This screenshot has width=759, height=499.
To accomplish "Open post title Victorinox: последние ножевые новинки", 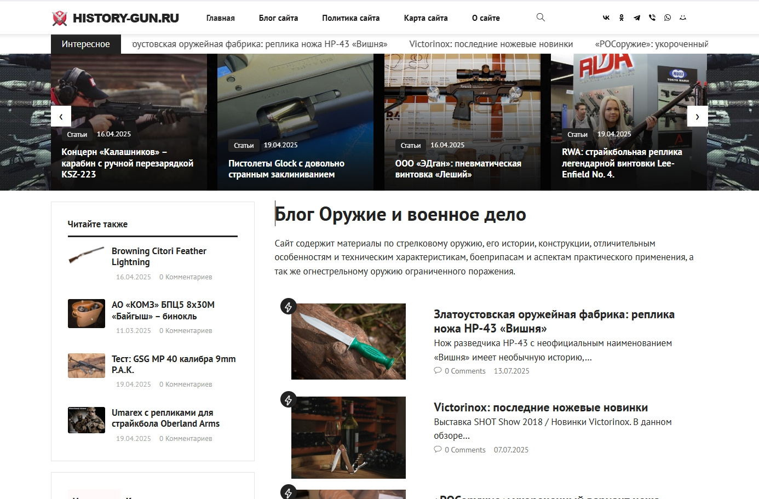I will [541, 408].
